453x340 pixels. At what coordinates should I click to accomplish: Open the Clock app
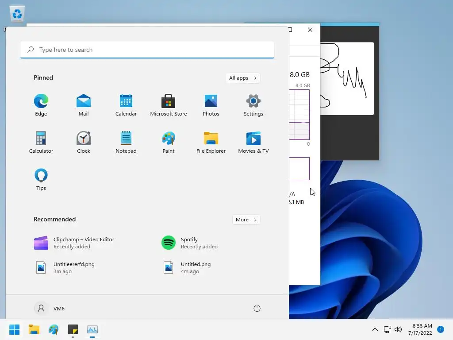[x=84, y=142]
